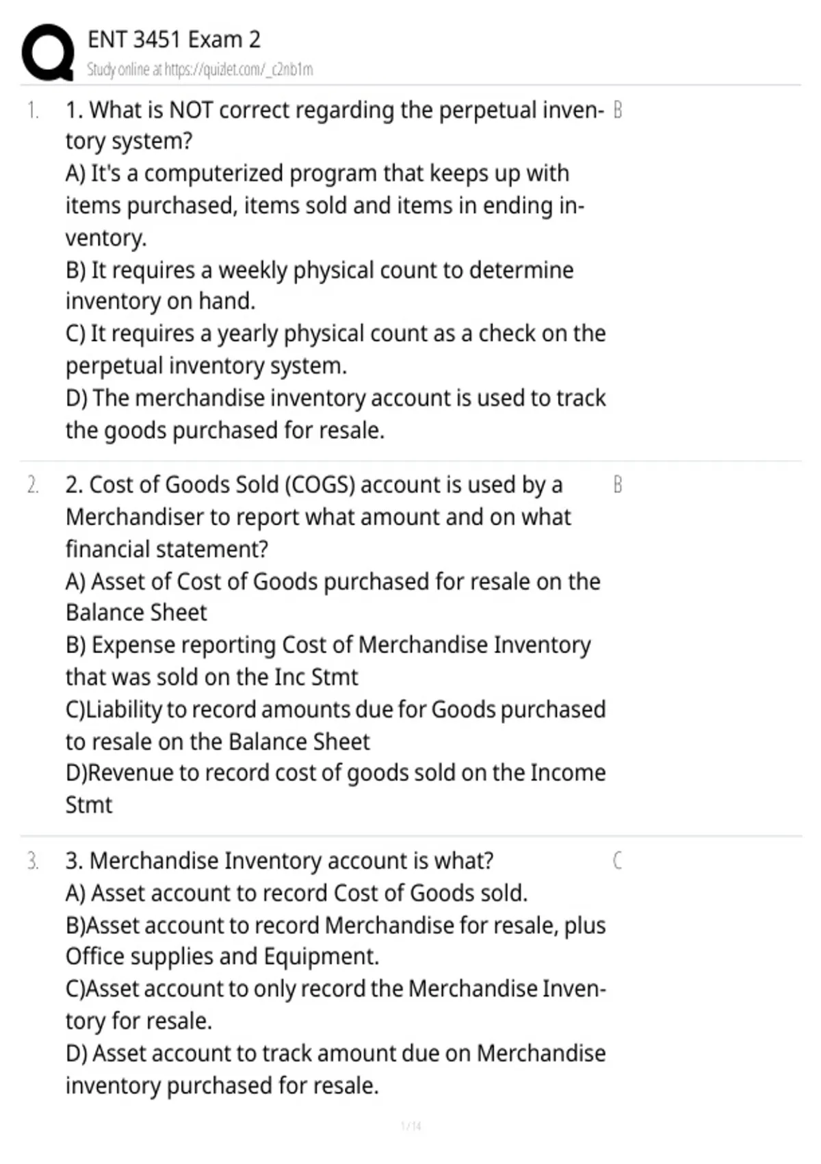Screen dimensions: 821x1164
Task: Click question 3 row number
Action: (32, 861)
